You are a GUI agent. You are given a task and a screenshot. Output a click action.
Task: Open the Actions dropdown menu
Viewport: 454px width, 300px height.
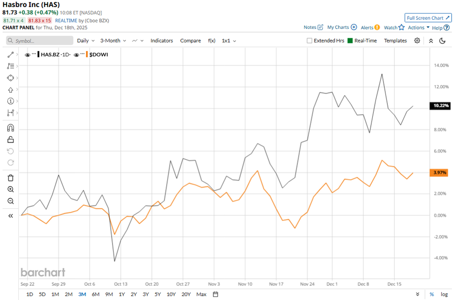[419, 28]
